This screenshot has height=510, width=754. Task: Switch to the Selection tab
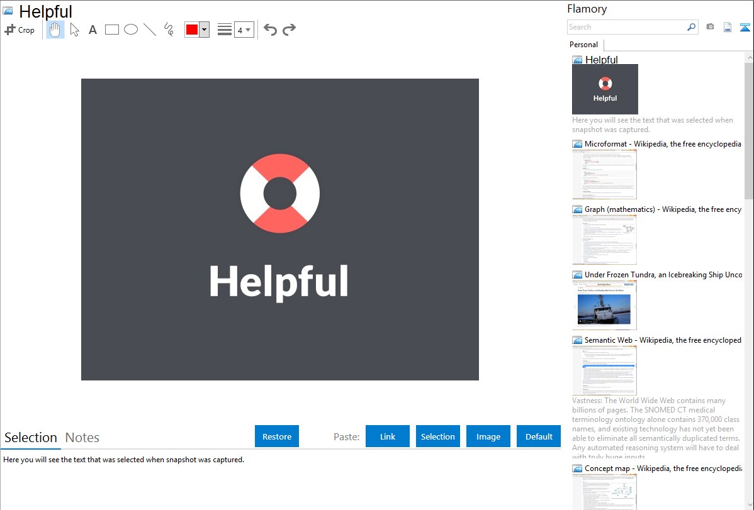point(31,438)
